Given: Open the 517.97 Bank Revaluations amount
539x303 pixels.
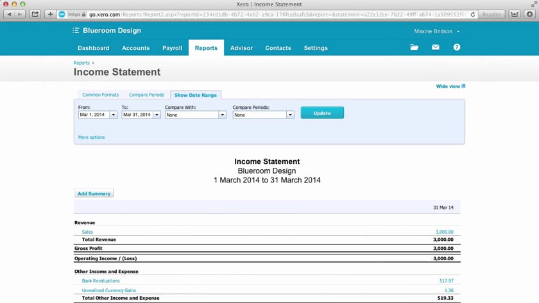Looking at the screenshot, I should [x=446, y=281].
